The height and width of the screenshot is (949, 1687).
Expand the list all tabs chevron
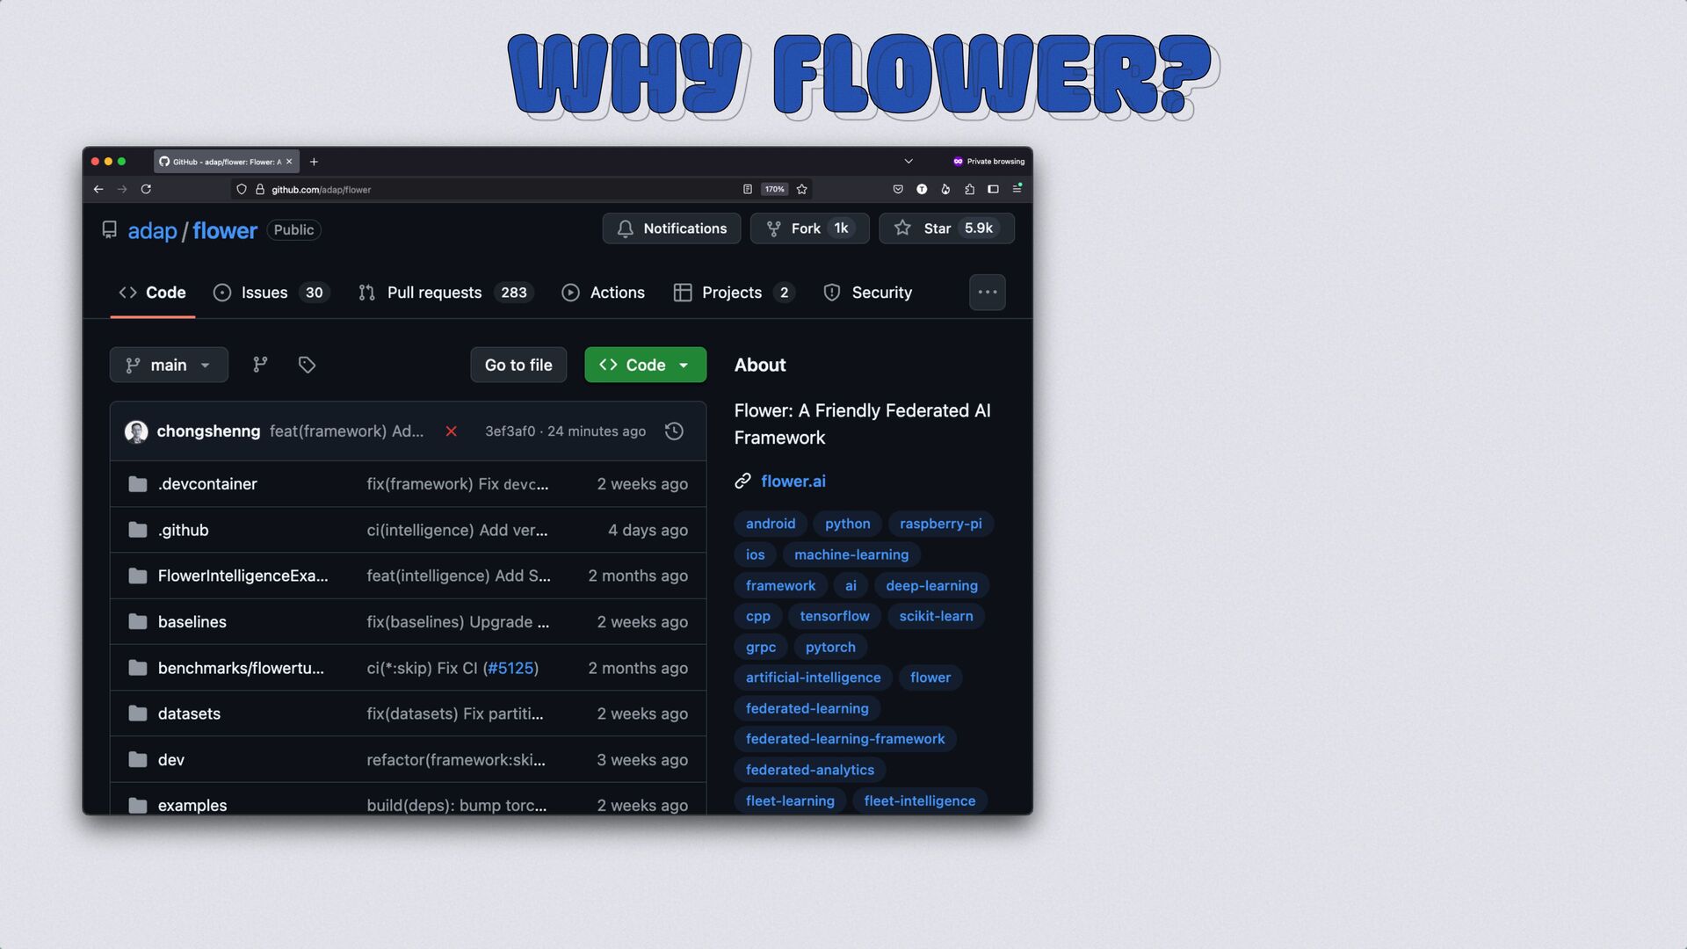[909, 162]
